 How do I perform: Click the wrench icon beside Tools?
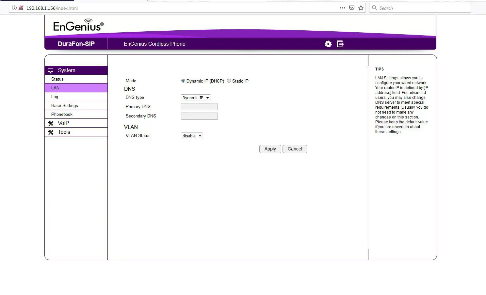pos(51,132)
